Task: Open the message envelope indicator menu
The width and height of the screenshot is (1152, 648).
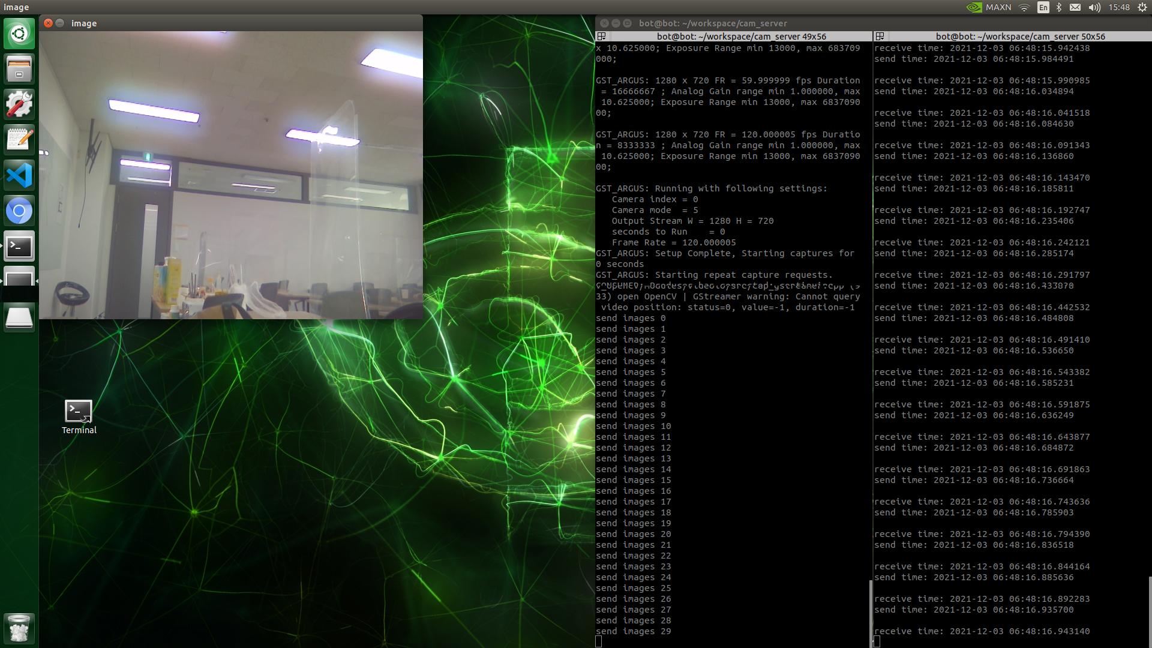Action: (x=1075, y=7)
